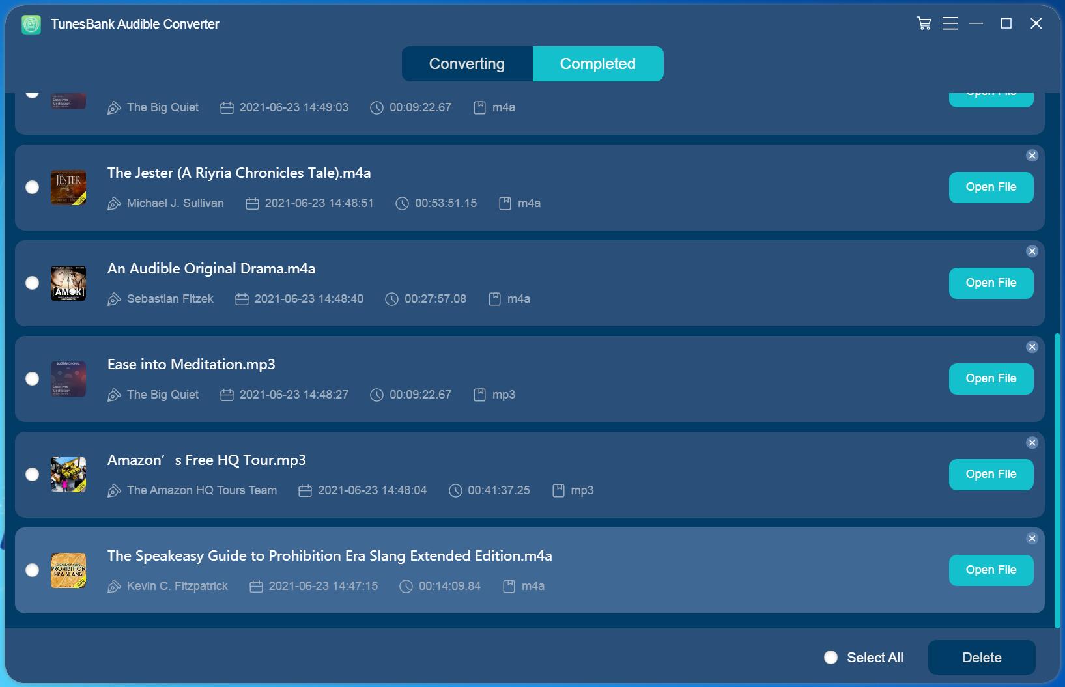The width and height of the screenshot is (1065, 687).
Task: Toggle the Select All radio button
Action: 831,658
